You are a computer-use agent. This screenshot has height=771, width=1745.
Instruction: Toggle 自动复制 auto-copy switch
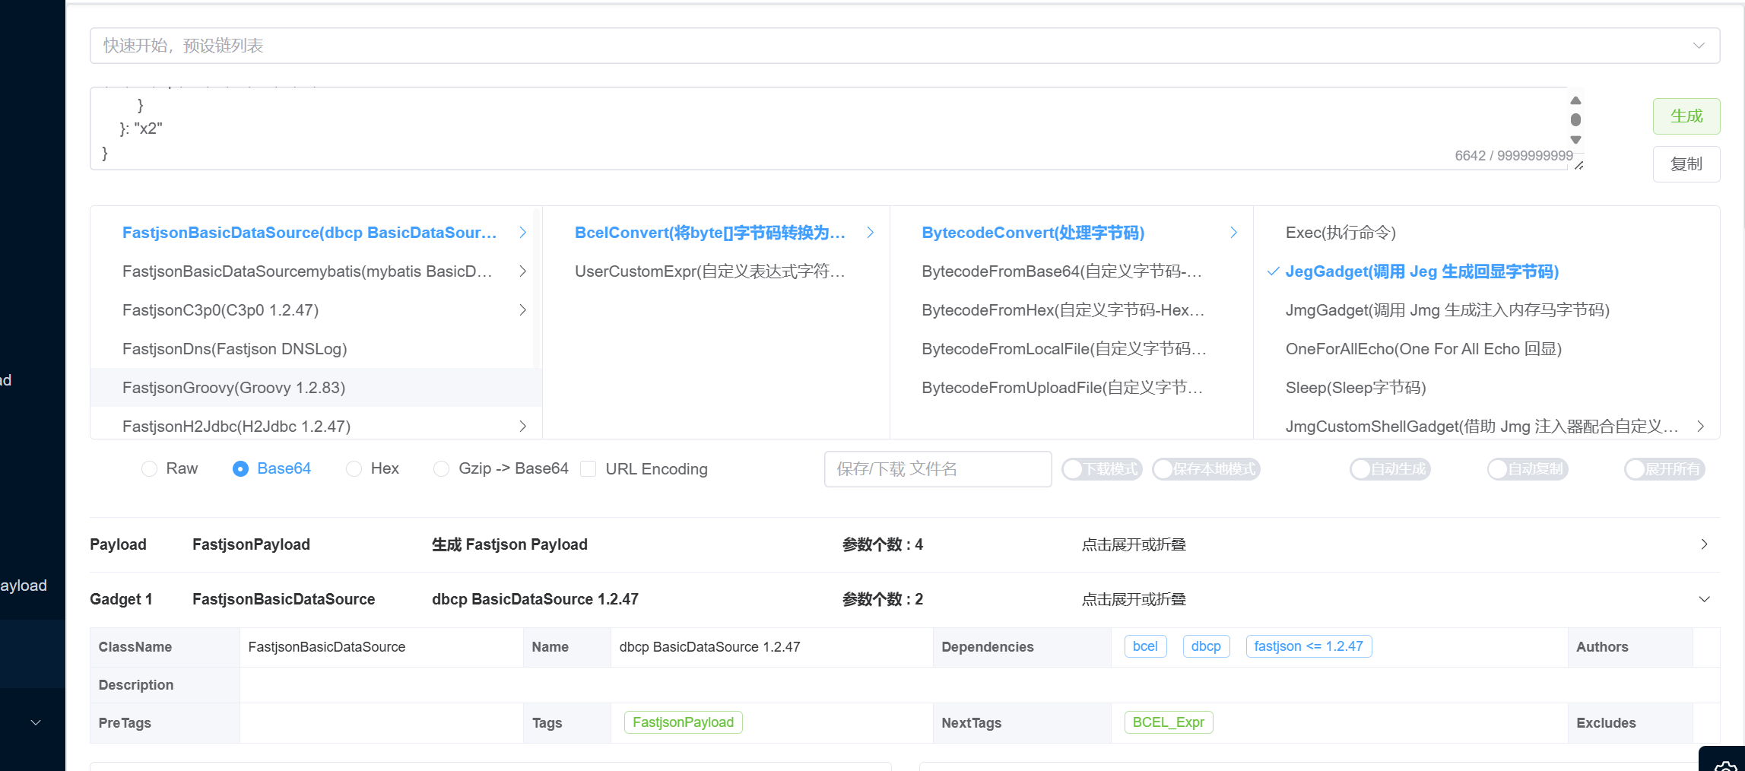click(x=1528, y=469)
